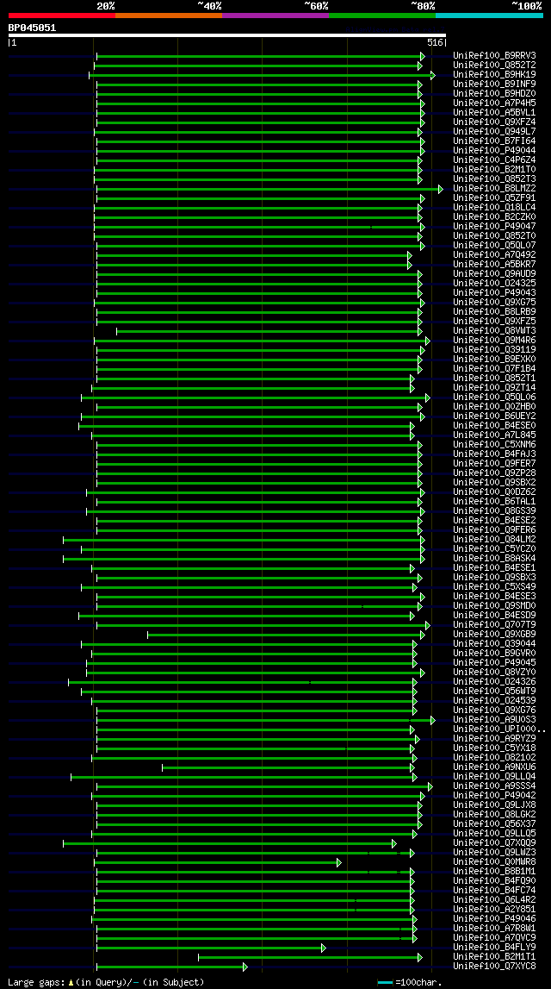Select hit label UniRef100_Q8VWT3
Screen dimensions: 551x989
click(494, 330)
